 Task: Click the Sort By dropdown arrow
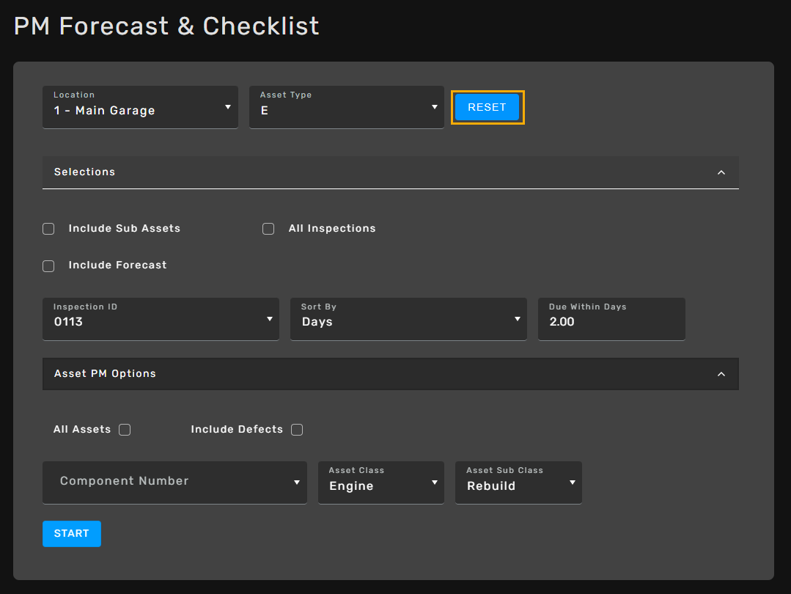(517, 319)
